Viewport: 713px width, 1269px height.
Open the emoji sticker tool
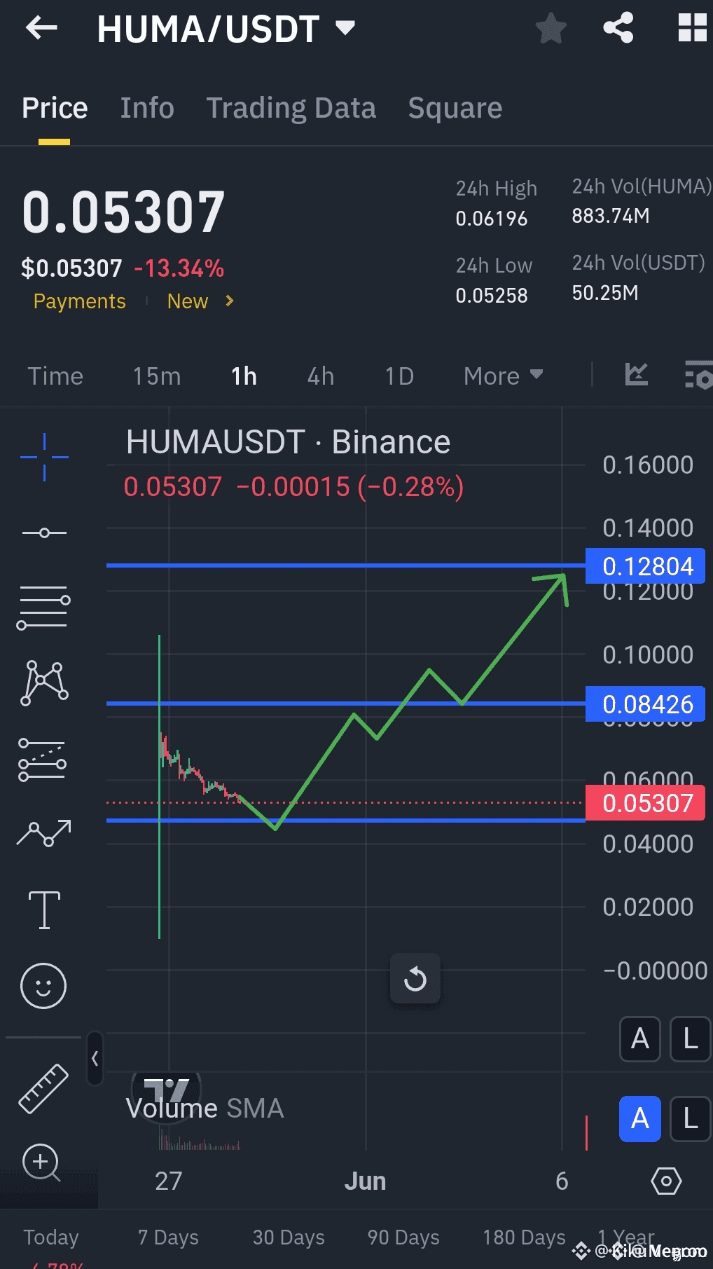43,986
